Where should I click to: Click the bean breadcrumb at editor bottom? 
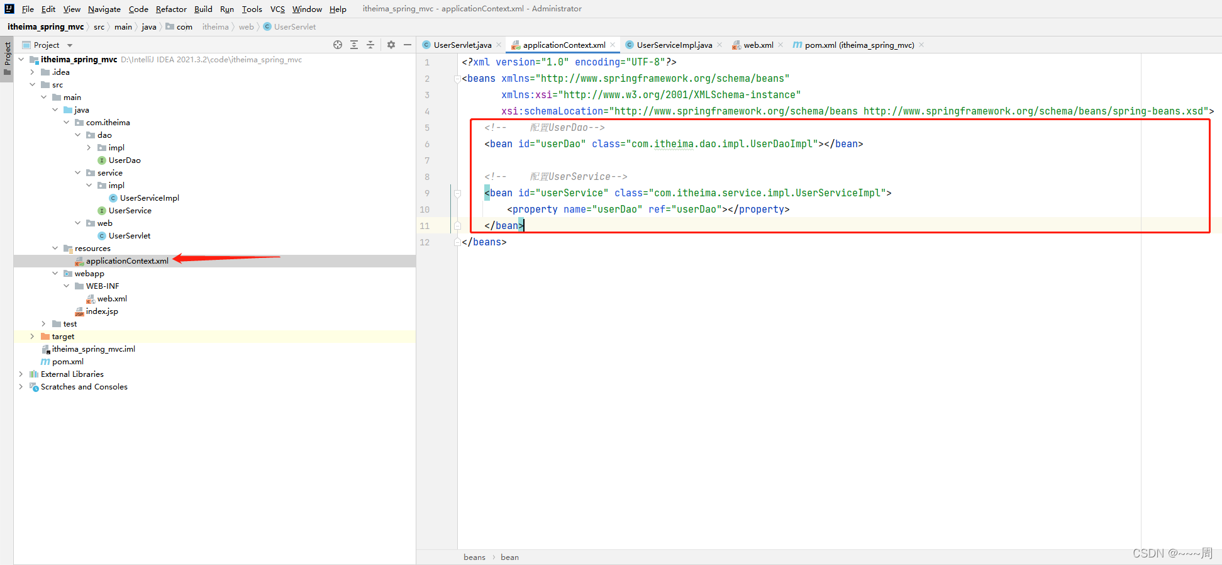pyautogui.click(x=509, y=557)
